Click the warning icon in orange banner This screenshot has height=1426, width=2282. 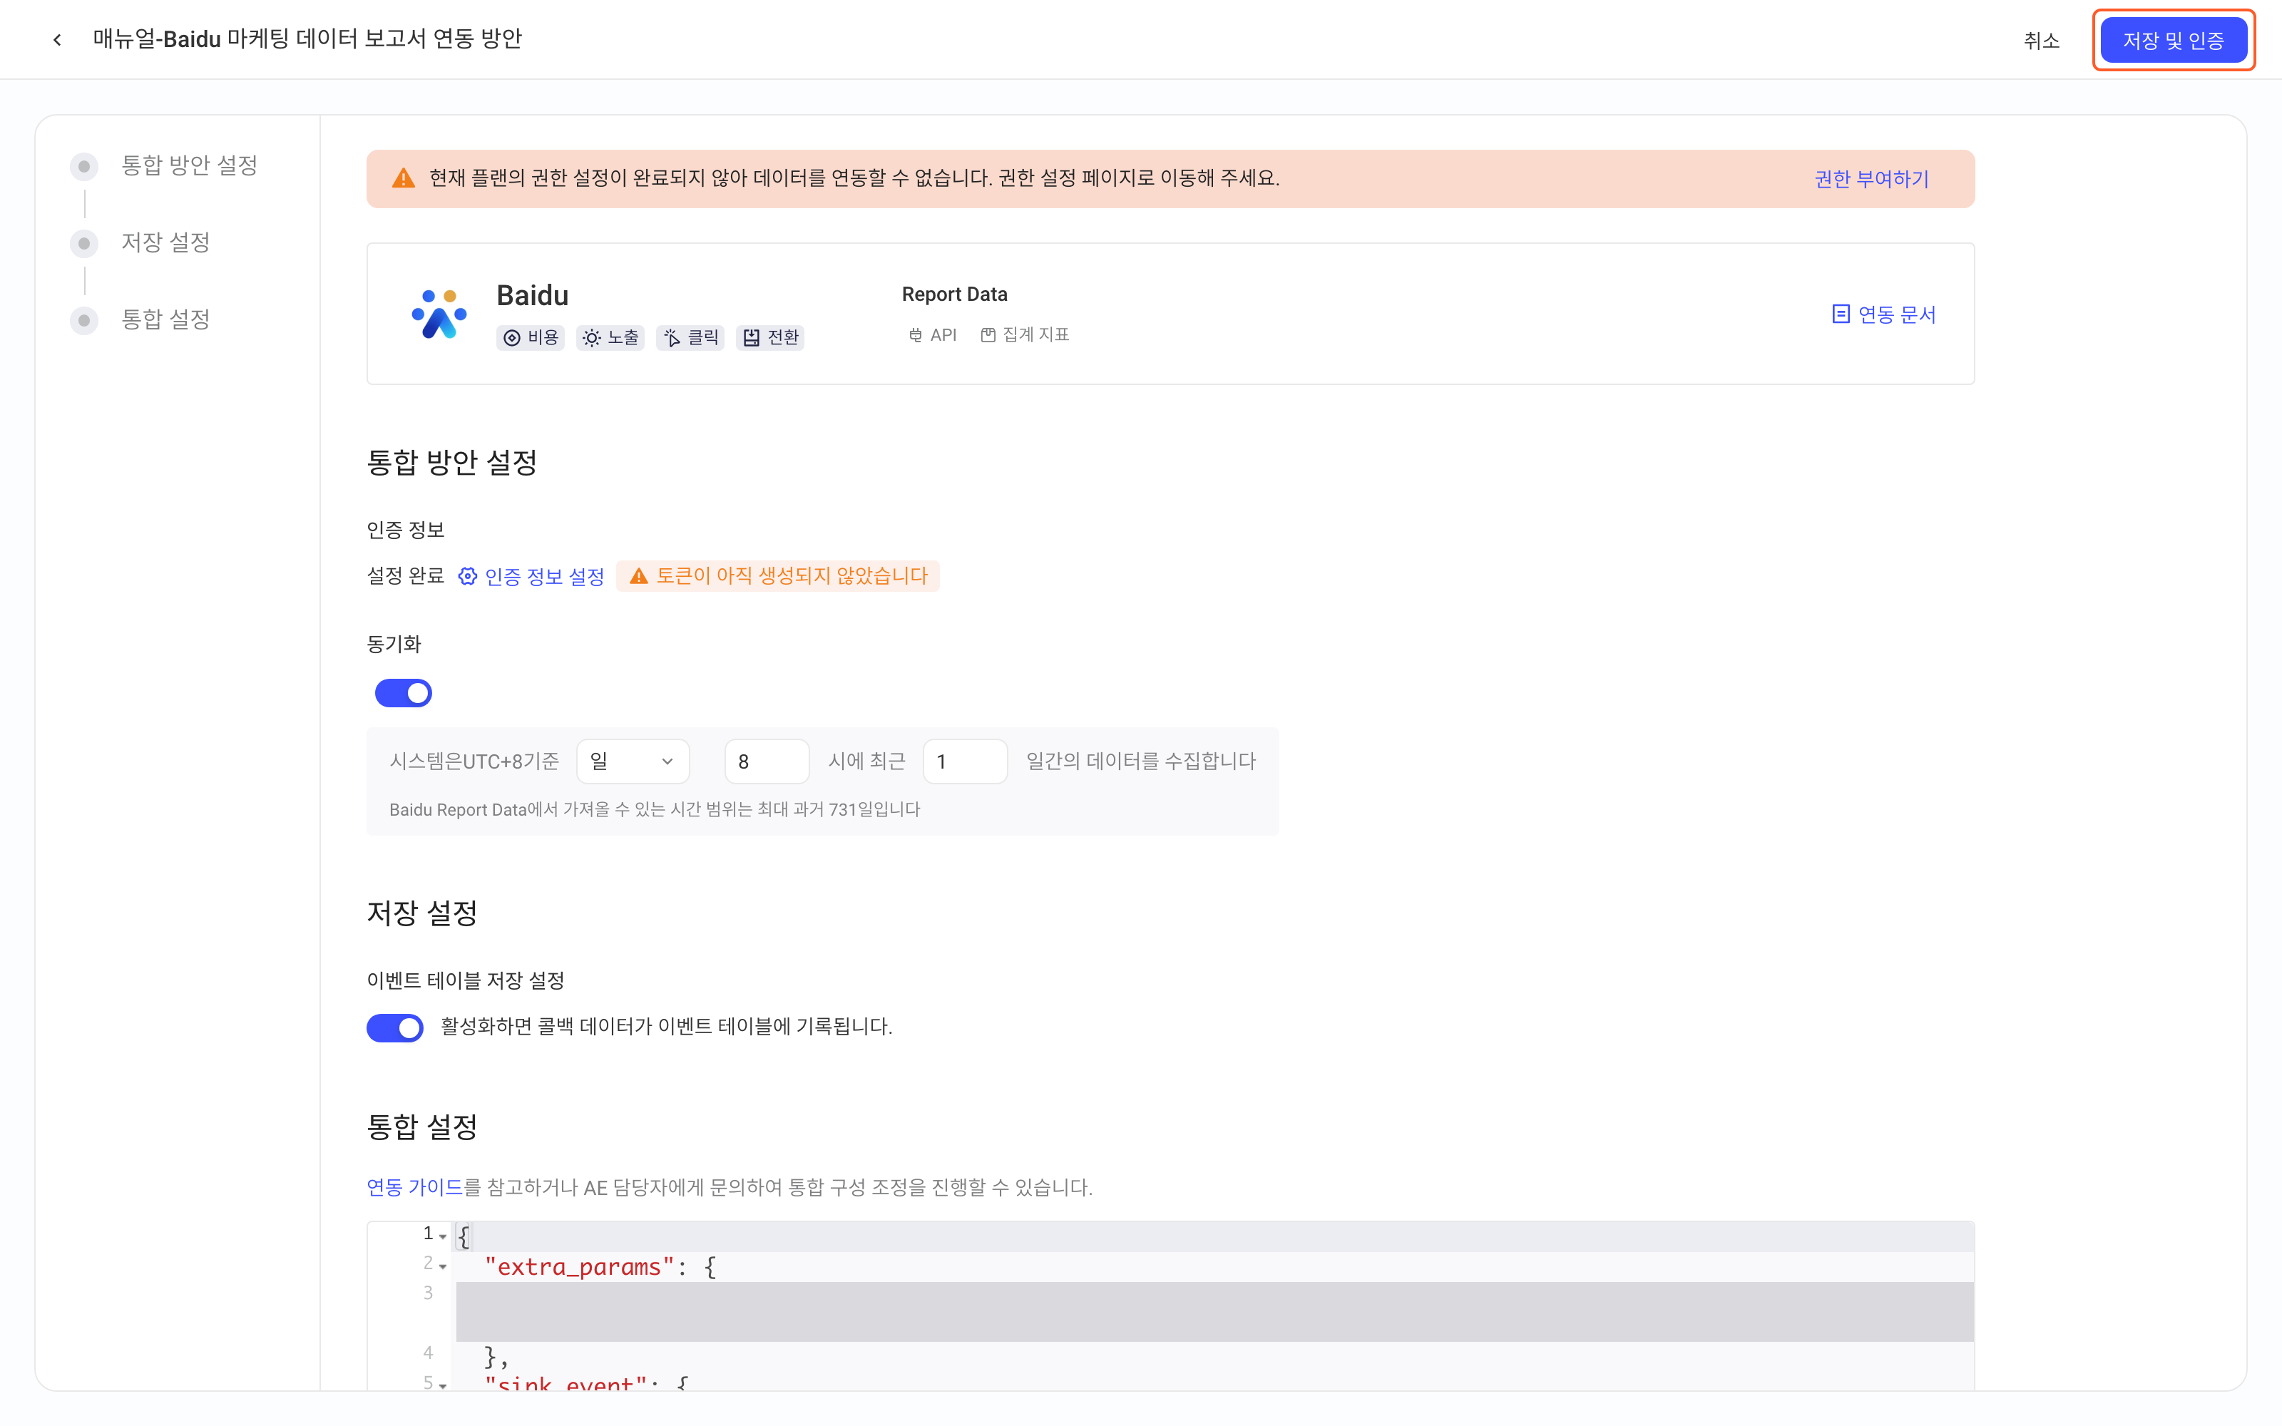[404, 178]
